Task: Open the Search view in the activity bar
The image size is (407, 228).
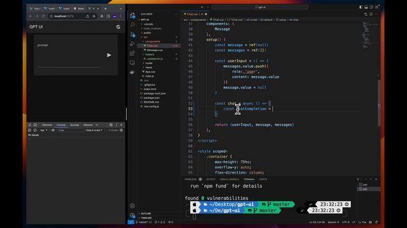Action: pyautogui.click(x=132, y=25)
